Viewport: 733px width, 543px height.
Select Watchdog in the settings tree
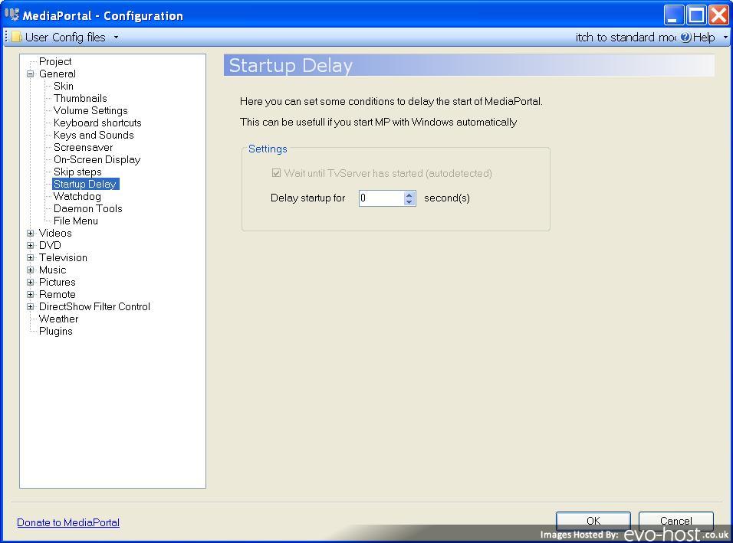77,197
